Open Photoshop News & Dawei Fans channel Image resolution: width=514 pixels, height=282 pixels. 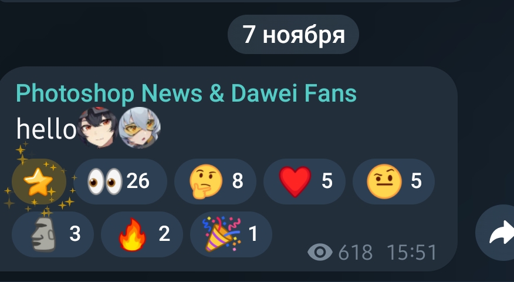coord(186,93)
